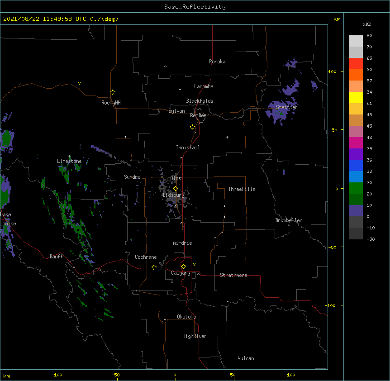Click the white asterisk above Limestone label
The height and width of the screenshot is (381, 390).
70,157
